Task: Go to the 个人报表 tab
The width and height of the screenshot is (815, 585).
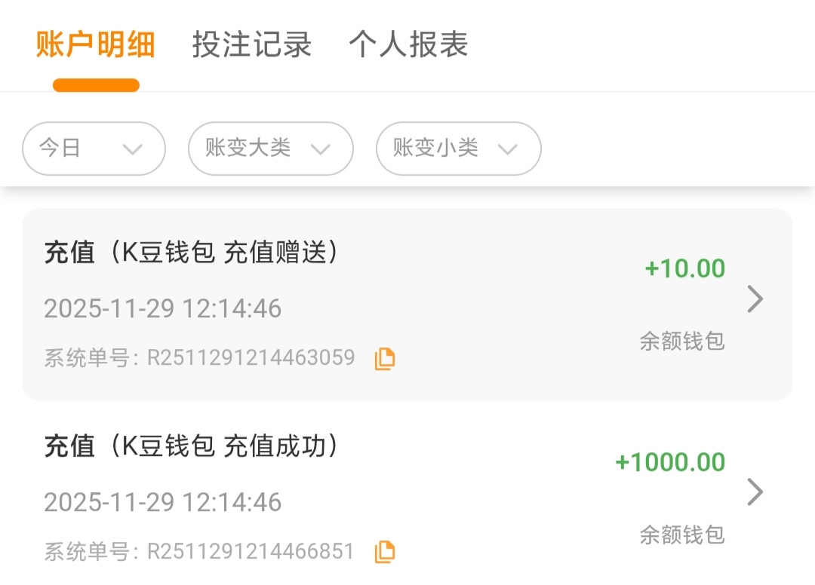Action: [408, 45]
